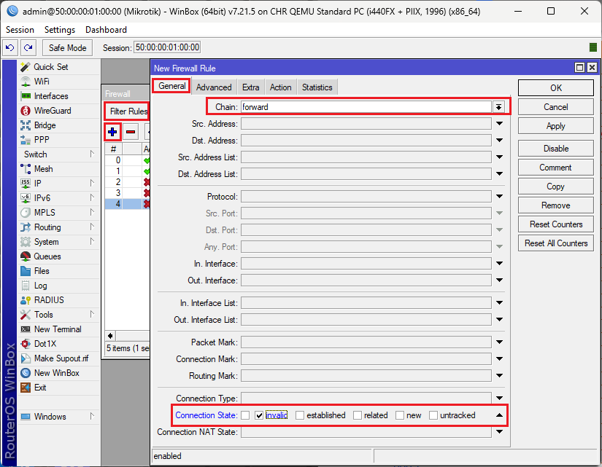602x467 pixels.
Task: Launch New Terminal
Action: click(58, 329)
